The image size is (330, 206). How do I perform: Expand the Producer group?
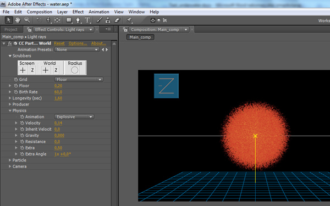(10, 104)
